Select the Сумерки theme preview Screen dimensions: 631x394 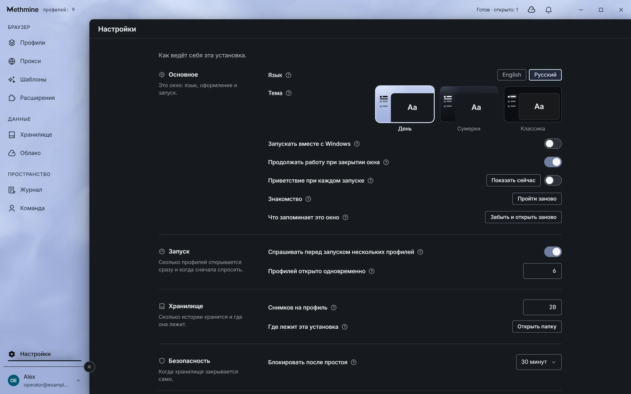click(x=468, y=104)
